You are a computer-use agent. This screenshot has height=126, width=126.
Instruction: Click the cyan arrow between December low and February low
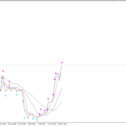(x=33, y=119)
